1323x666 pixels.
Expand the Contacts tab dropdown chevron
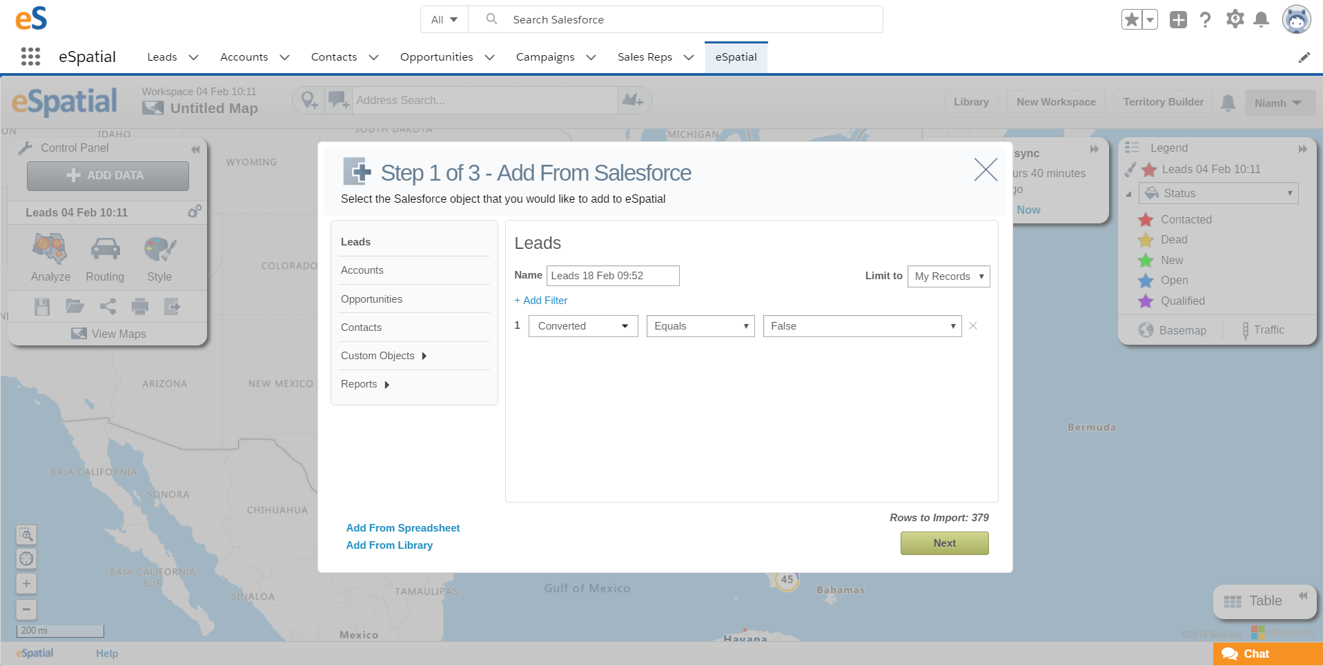(373, 57)
